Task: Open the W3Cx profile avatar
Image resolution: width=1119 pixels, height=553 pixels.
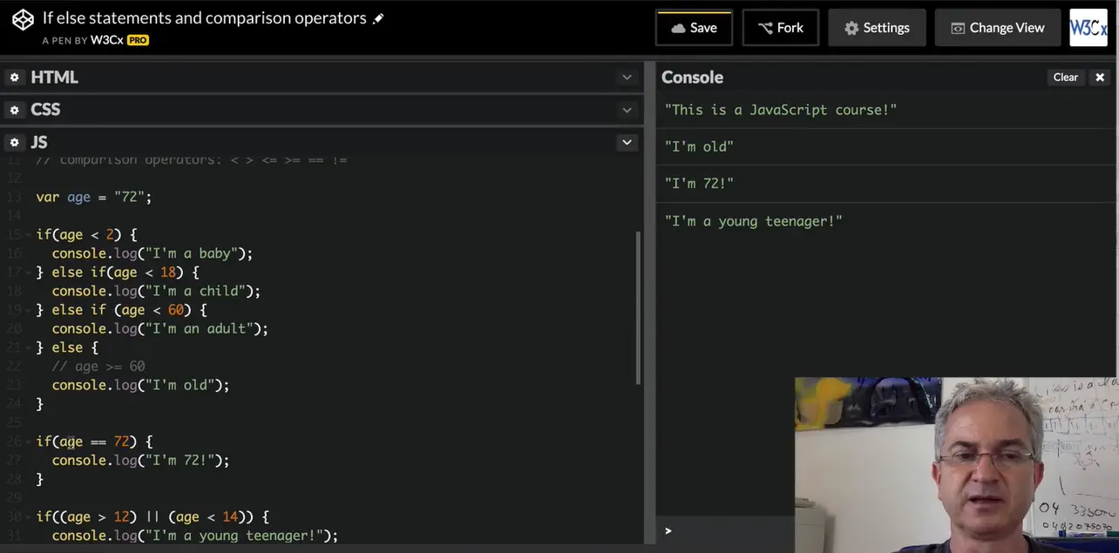Action: click(1088, 28)
